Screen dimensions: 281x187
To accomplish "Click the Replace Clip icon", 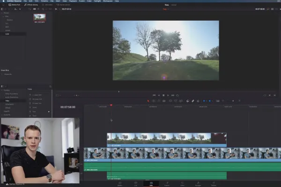I will tap(181, 101).
